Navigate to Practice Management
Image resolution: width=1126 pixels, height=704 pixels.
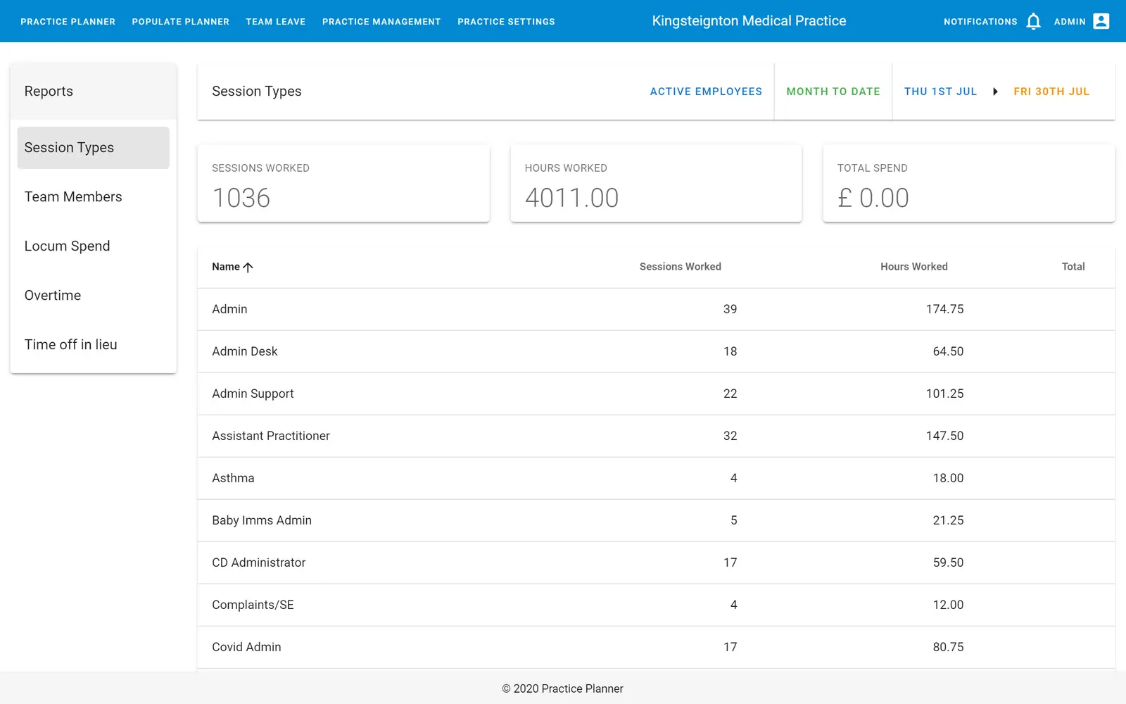[x=381, y=22]
